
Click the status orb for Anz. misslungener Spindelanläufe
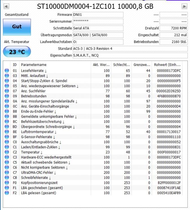7,101
